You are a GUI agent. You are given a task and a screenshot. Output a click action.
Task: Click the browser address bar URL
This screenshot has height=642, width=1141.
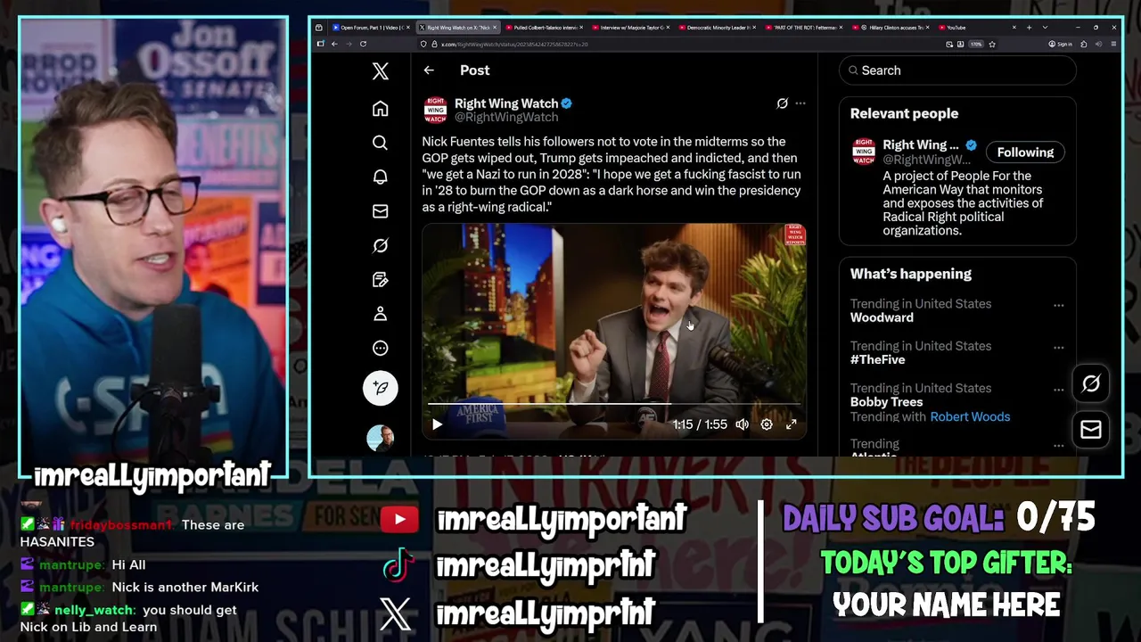coord(514,44)
